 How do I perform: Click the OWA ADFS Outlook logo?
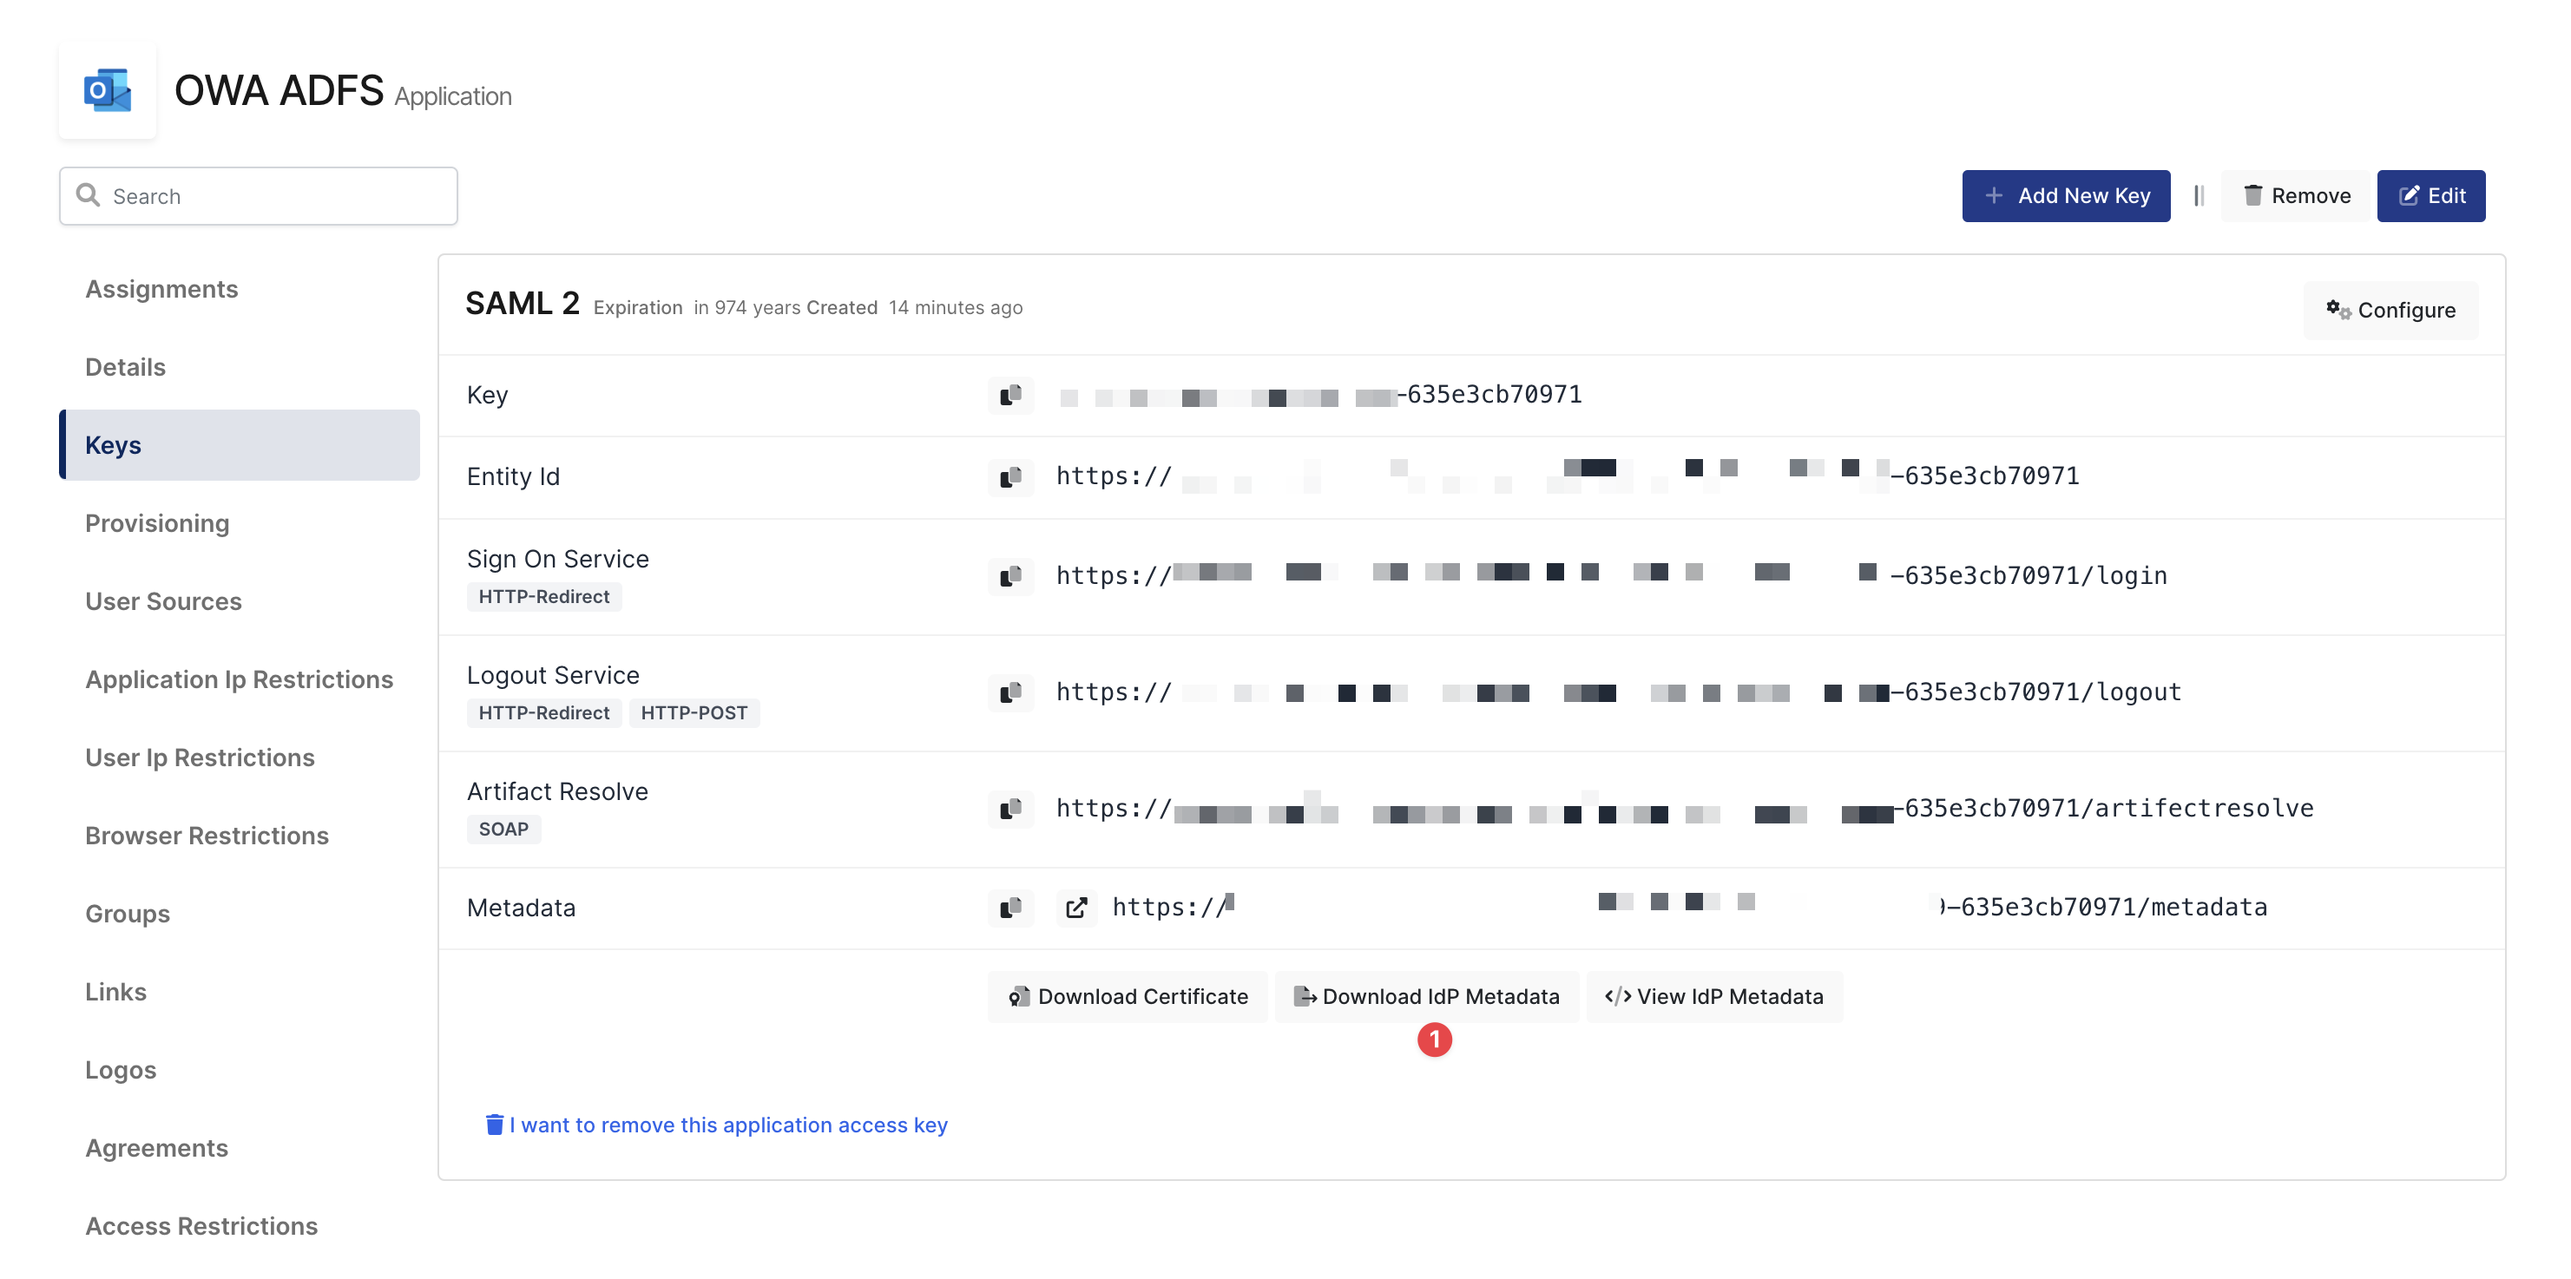tap(108, 91)
